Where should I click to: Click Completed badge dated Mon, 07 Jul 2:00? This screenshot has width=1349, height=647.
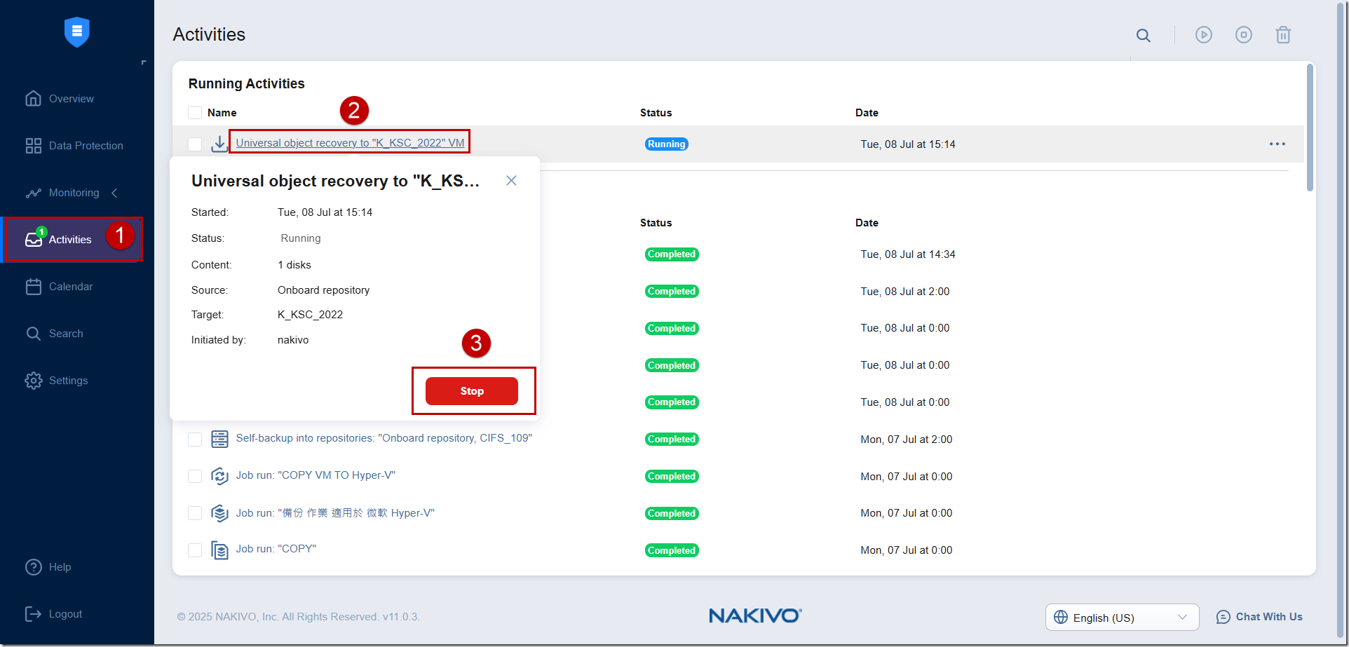point(672,440)
